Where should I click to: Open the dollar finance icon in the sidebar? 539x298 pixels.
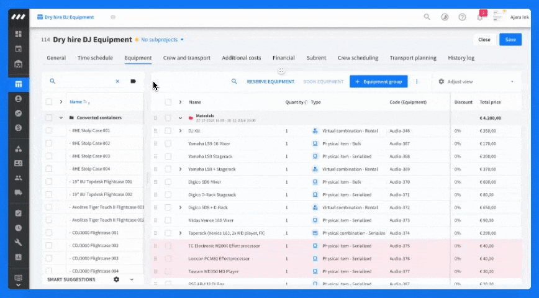coord(19,128)
